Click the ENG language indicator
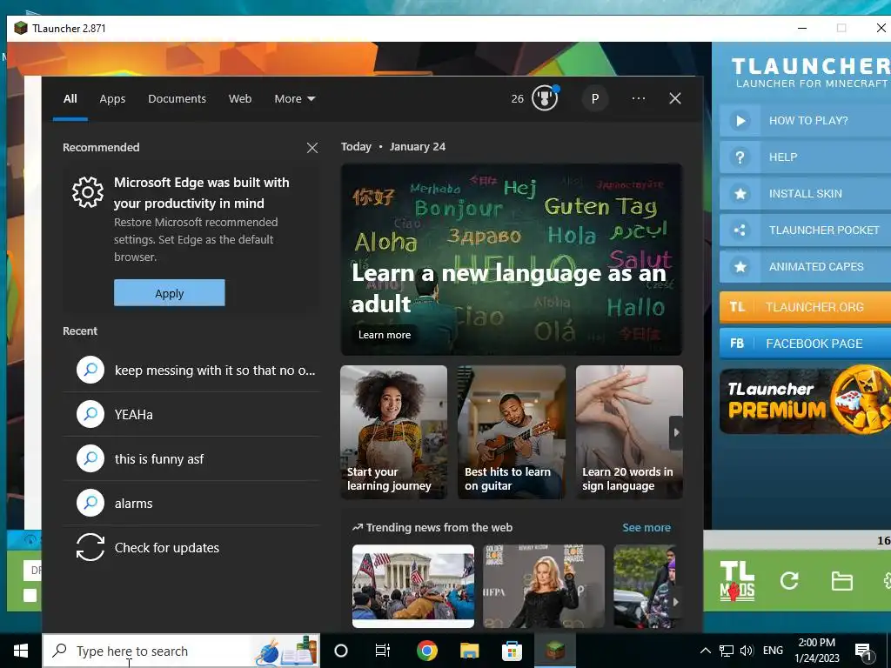The width and height of the screenshot is (891, 668). (773, 651)
